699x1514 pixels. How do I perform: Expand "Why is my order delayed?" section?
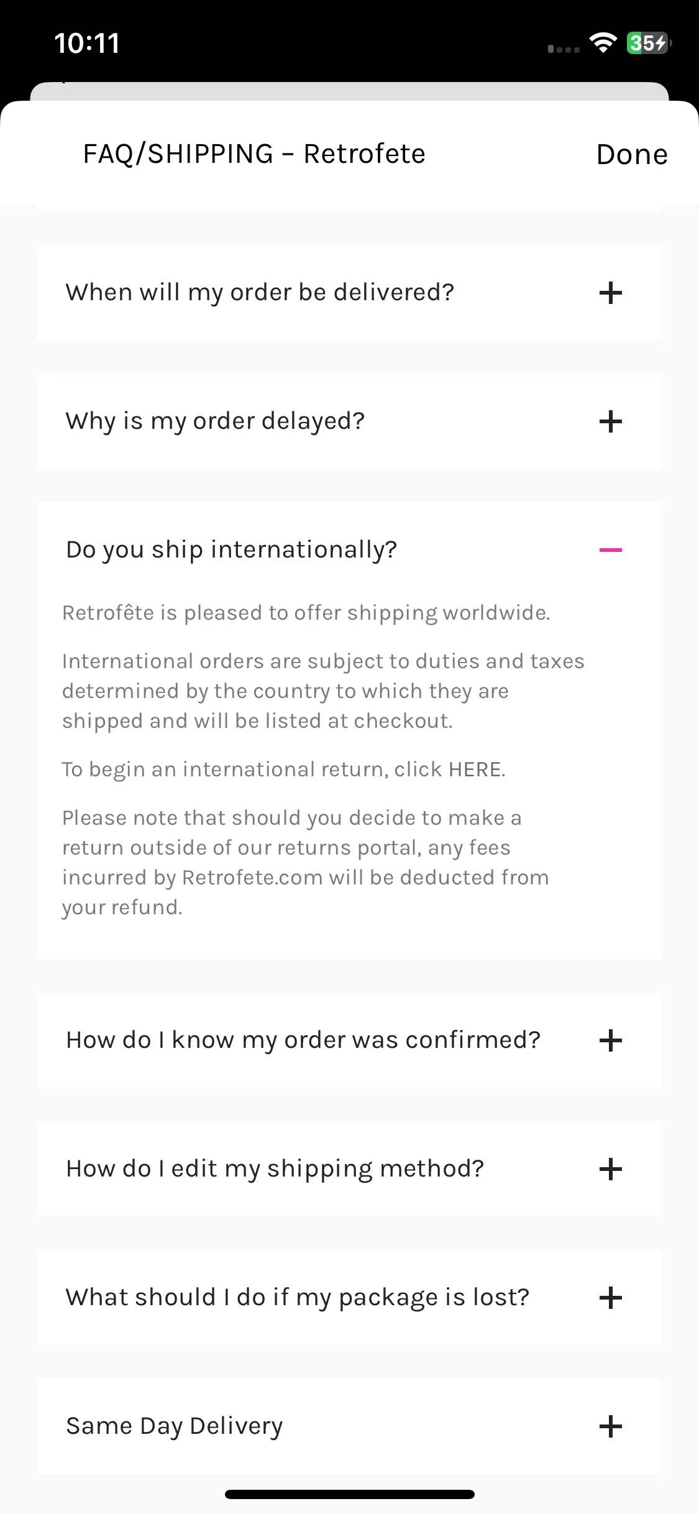coord(349,421)
